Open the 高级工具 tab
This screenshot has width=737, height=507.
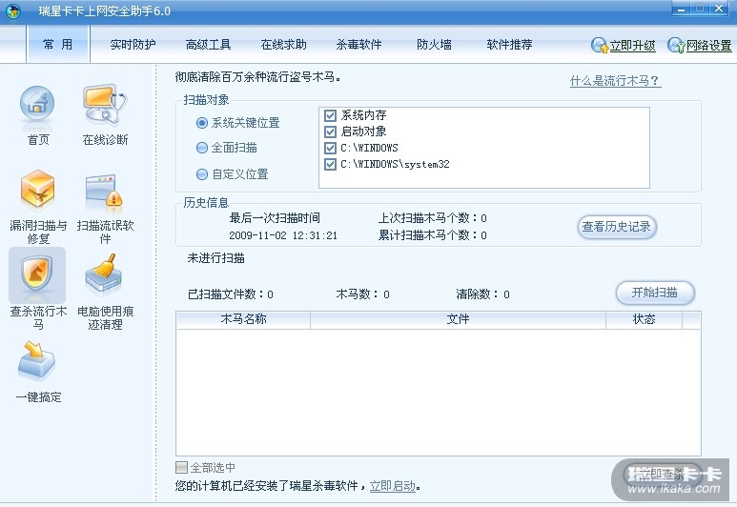(208, 45)
